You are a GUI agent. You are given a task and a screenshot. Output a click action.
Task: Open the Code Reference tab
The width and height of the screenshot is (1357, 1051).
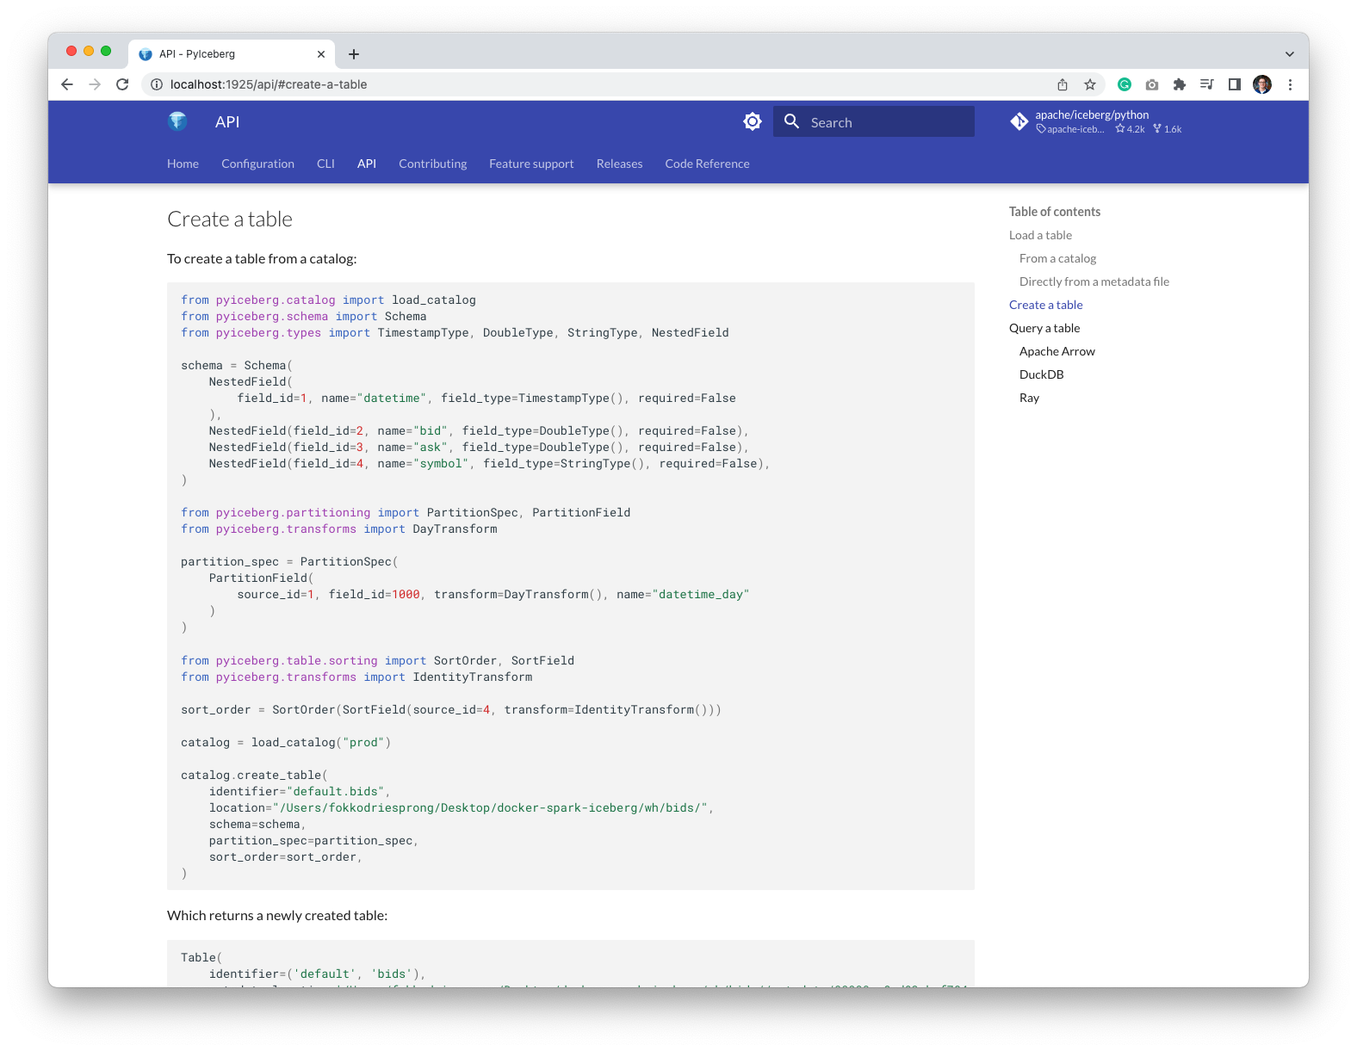[x=707, y=164]
